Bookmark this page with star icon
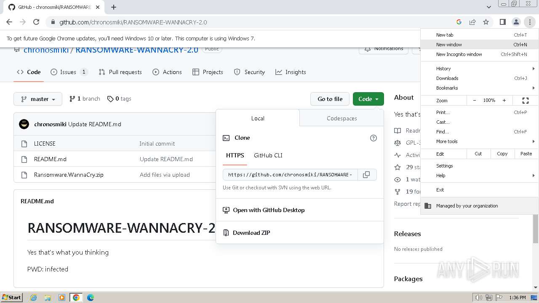The height and width of the screenshot is (303, 539). [x=486, y=22]
